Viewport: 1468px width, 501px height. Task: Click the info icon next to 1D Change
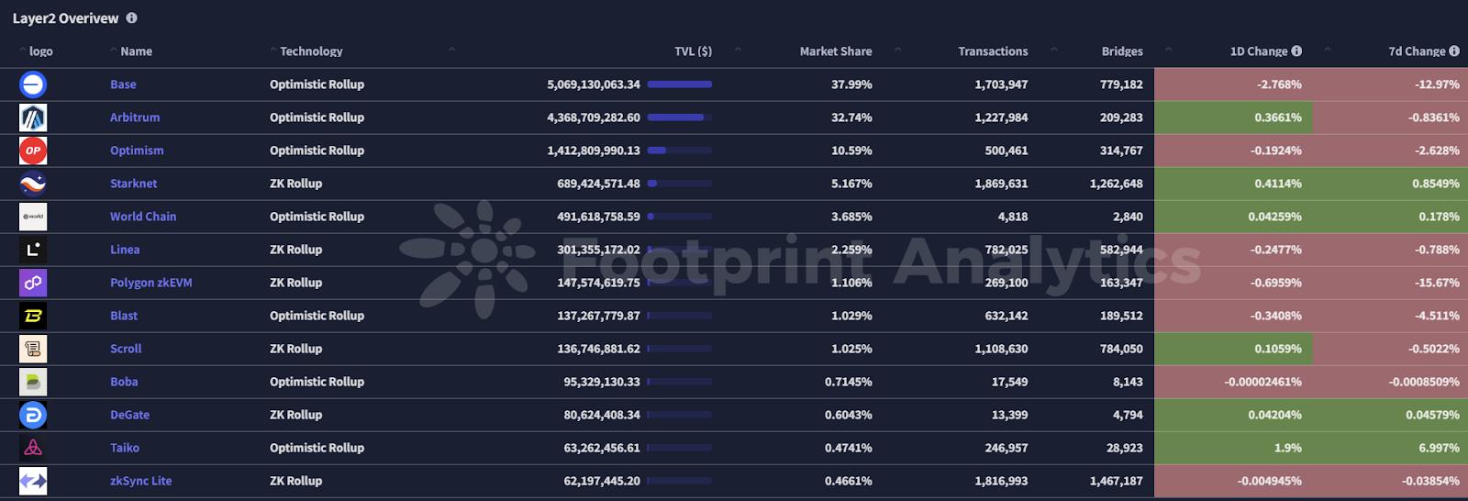pyautogui.click(x=1296, y=51)
